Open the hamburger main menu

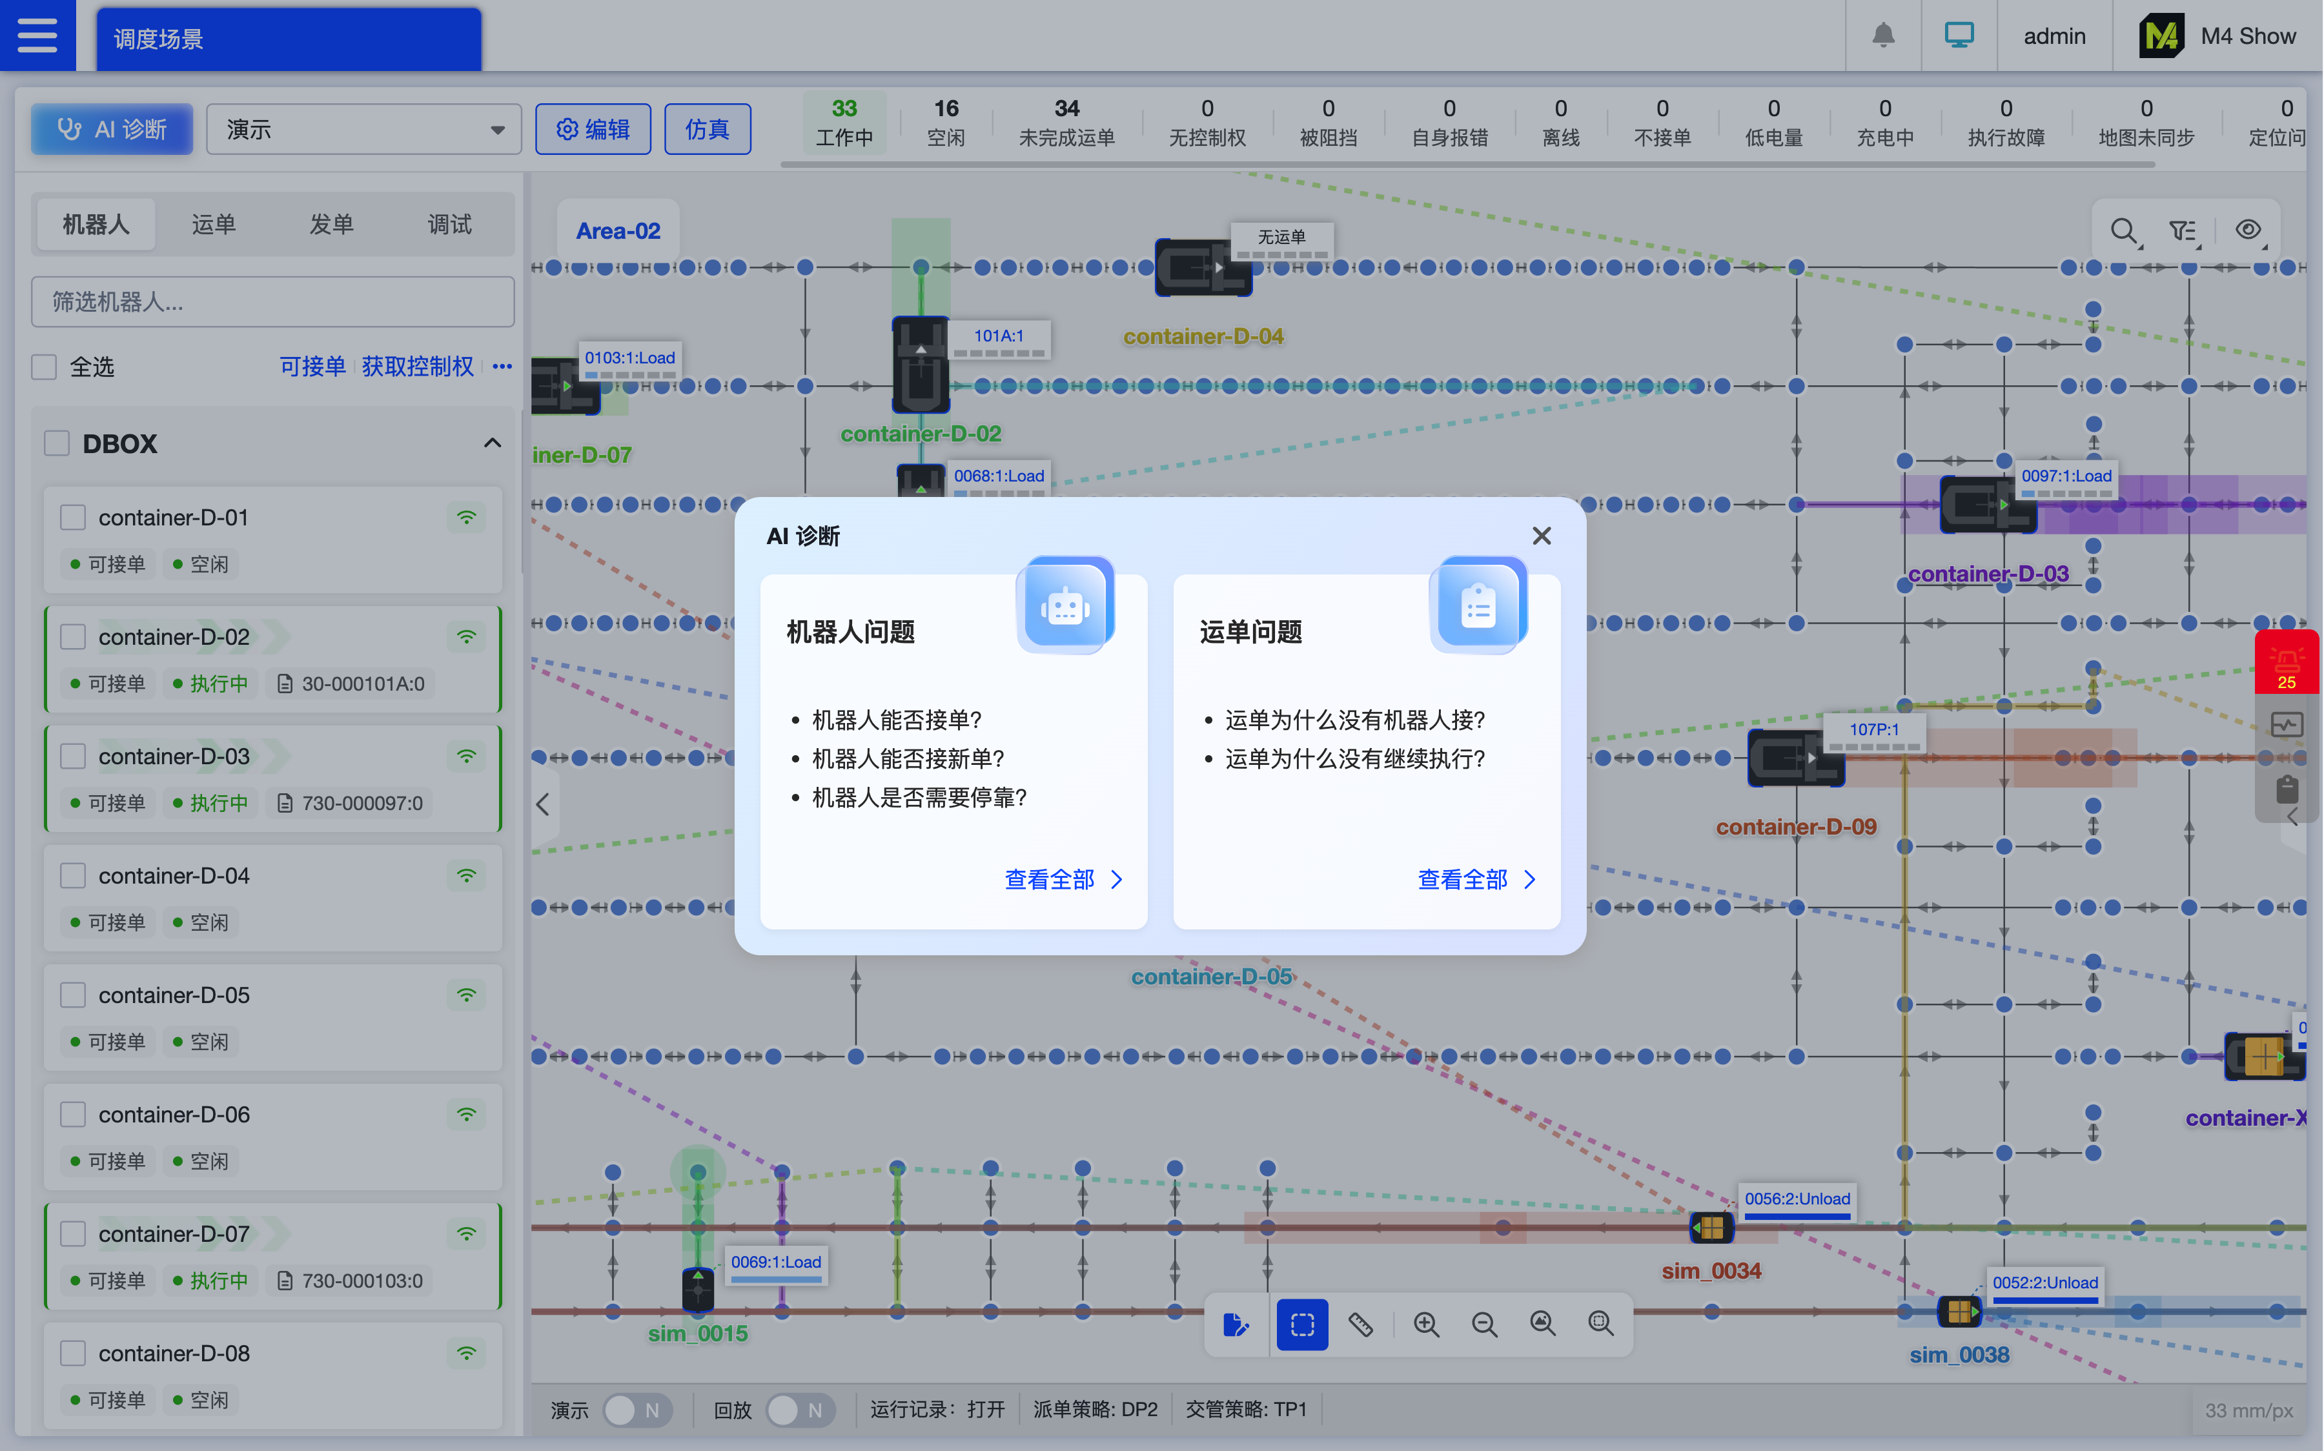coord(36,36)
